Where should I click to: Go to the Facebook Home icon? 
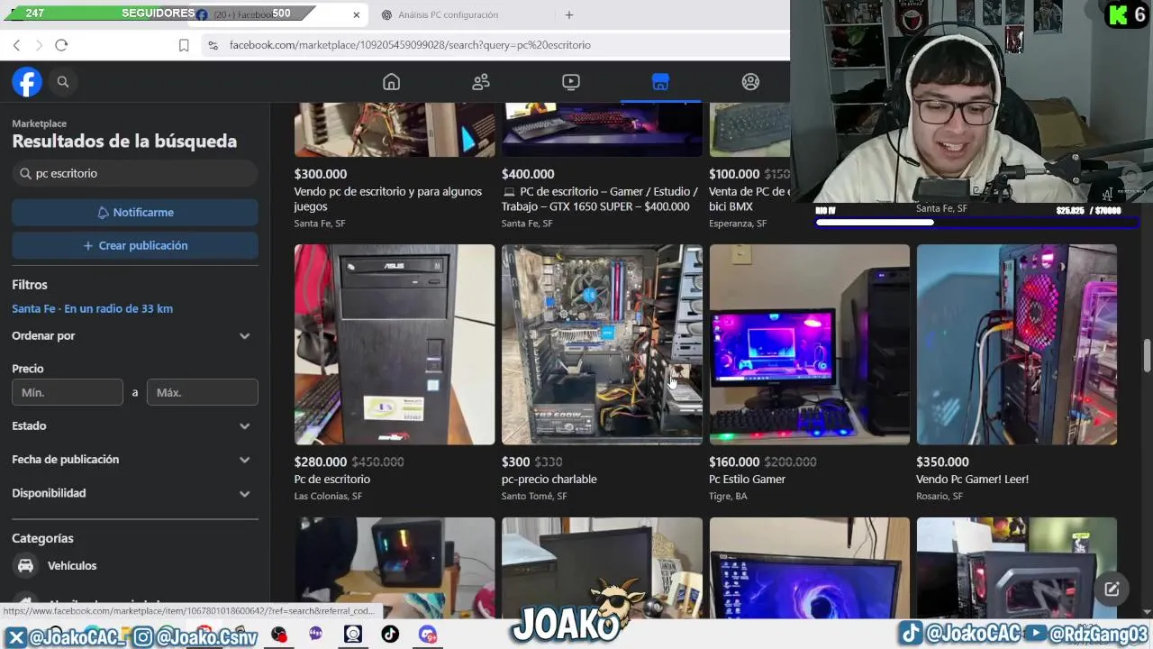pos(391,82)
